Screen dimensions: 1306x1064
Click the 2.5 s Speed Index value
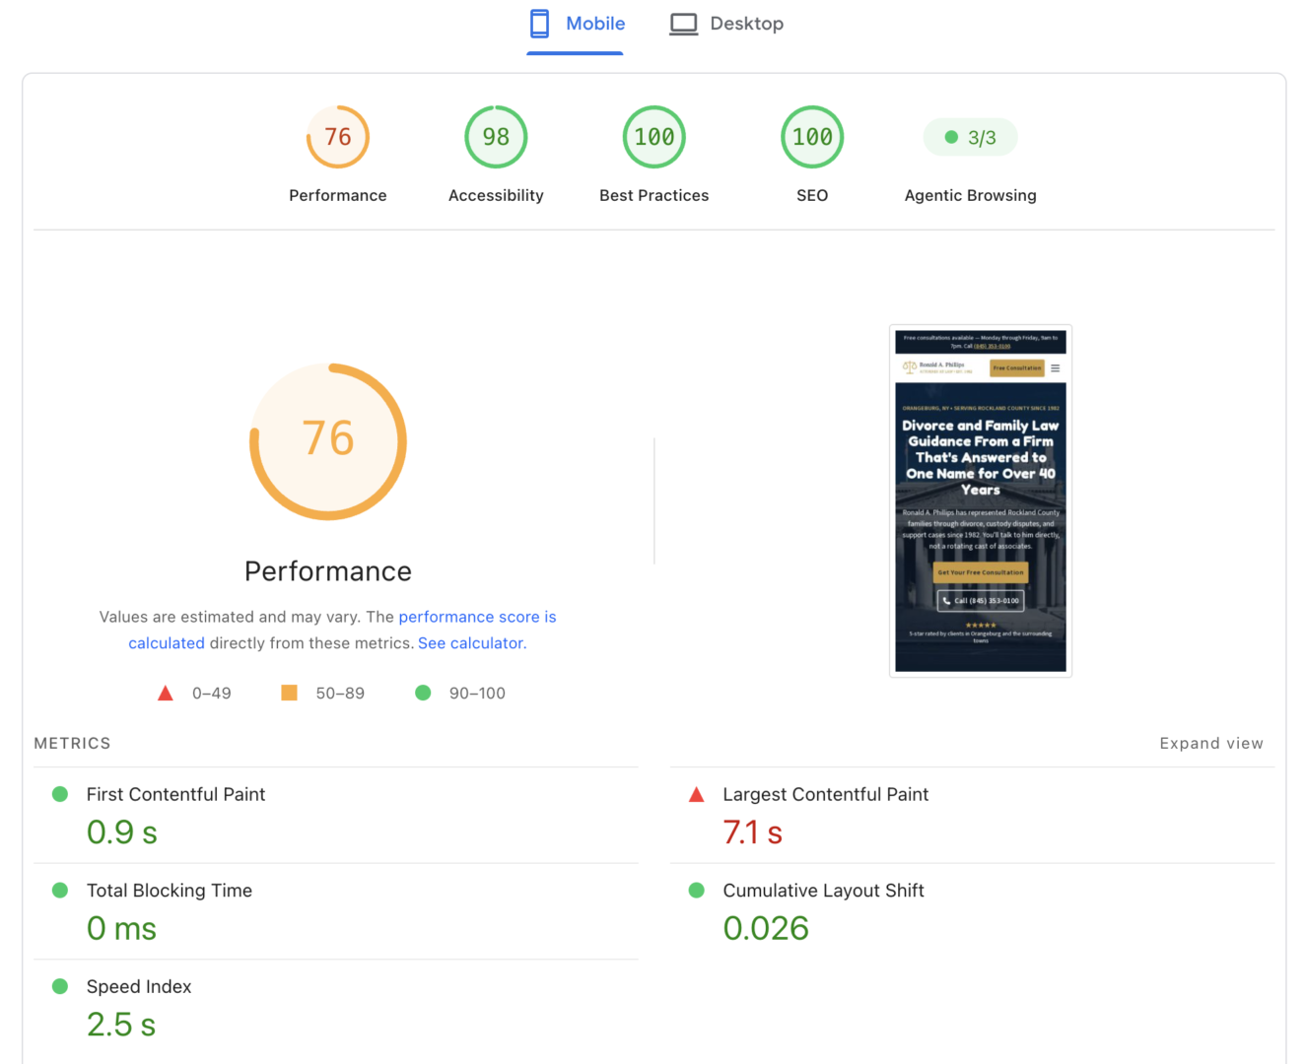coord(121,1025)
